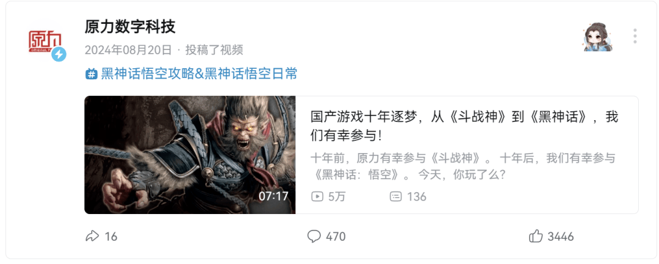Open comments via speech bubble icon
Viewport: 659px width, 264px height.
point(314,237)
